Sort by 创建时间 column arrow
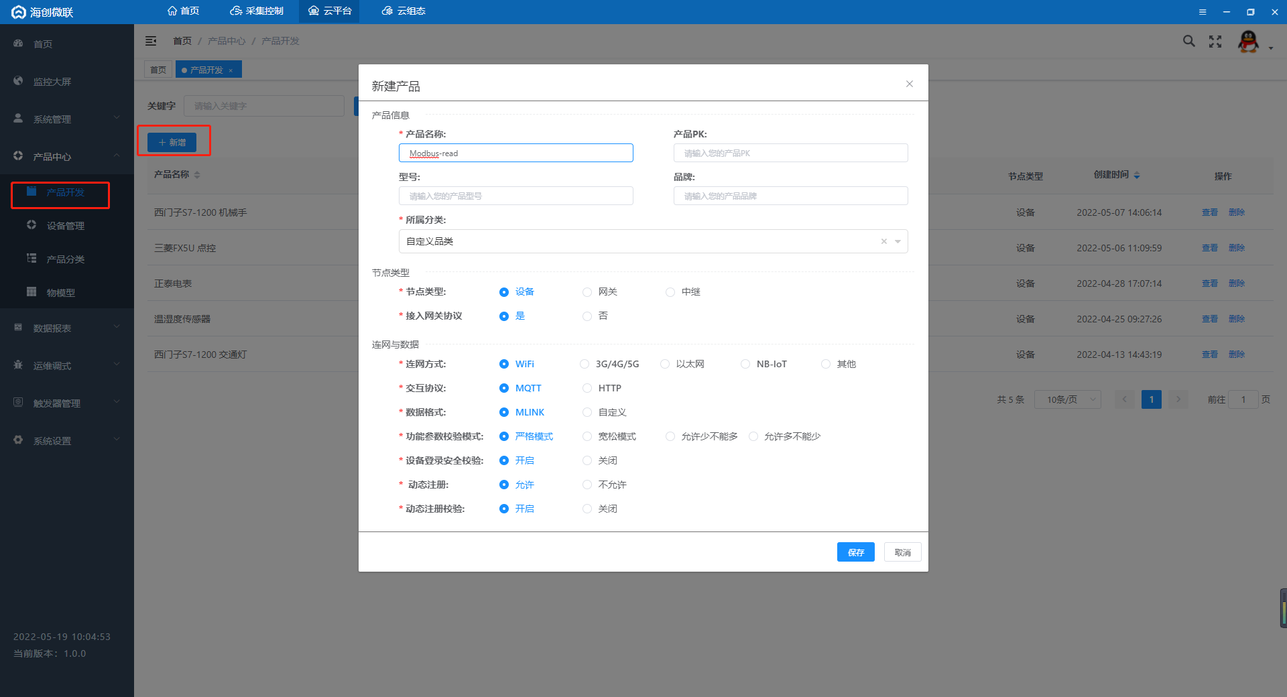The width and height of the screenshot is (1287, 697). [x=1137, y=176]
